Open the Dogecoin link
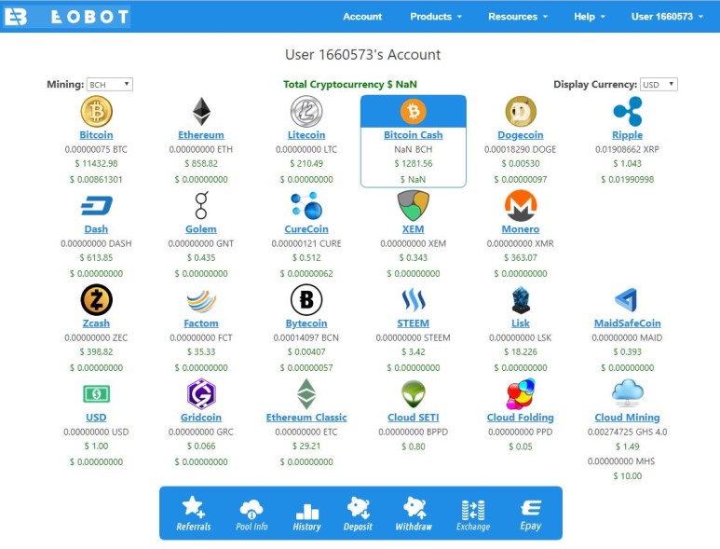The image size is (720, 549). point(521,135)
